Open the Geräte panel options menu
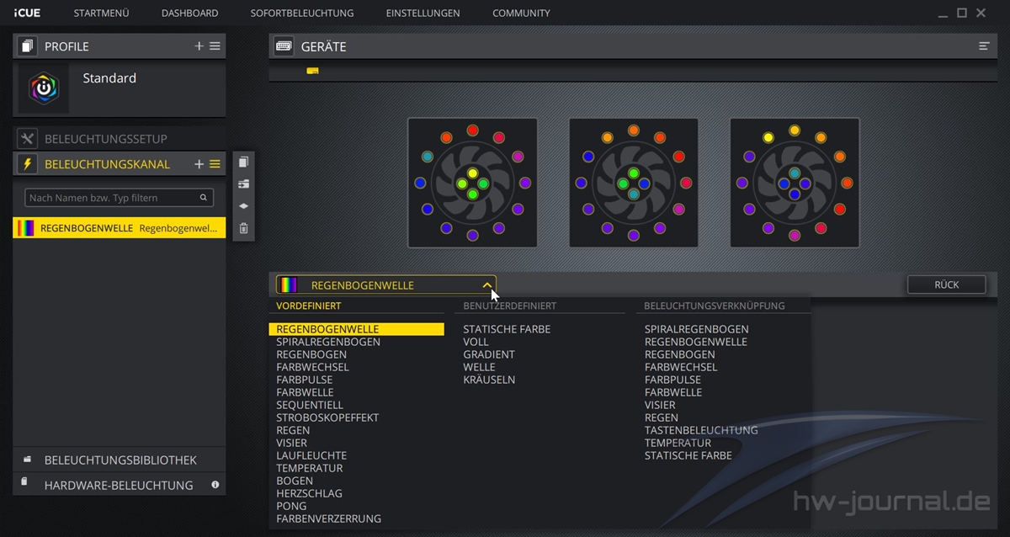This screenshot has width=1010, height=537. tap(984, 46)
